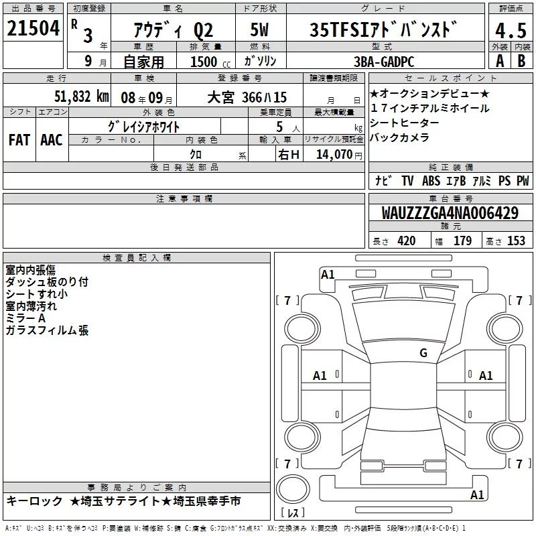Select the car name アウディ Q2
536x536 pixels.
(x=174, y=30)
